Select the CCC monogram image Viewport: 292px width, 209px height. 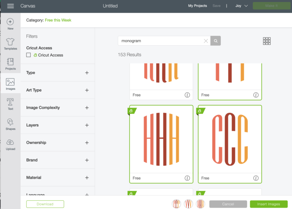pos(230,139)
